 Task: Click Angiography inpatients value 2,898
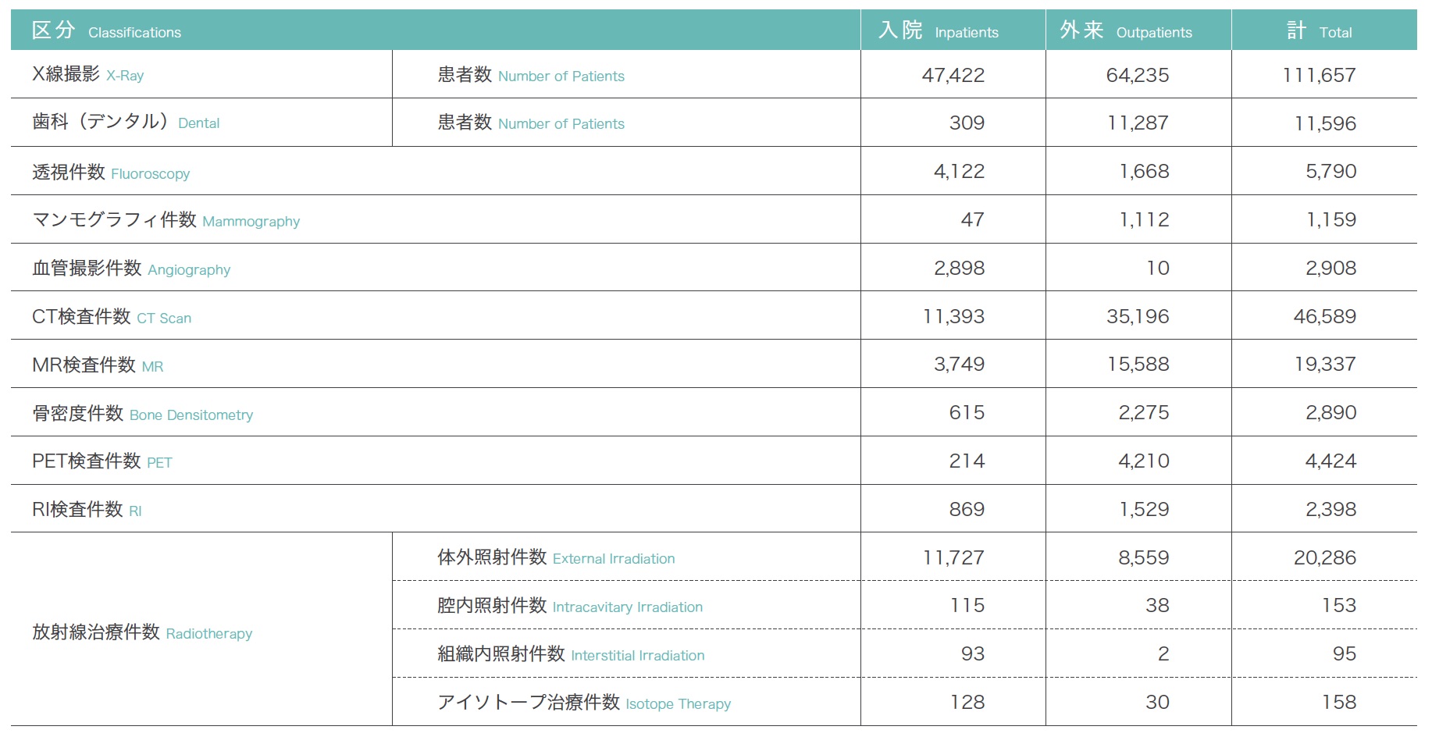tap(960, 269)
